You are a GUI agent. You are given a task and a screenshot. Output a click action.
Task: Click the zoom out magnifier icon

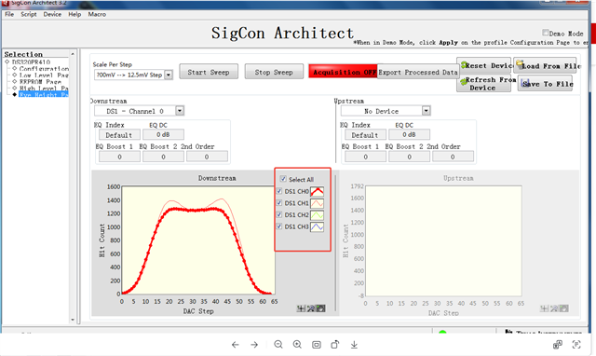point(278,345)
